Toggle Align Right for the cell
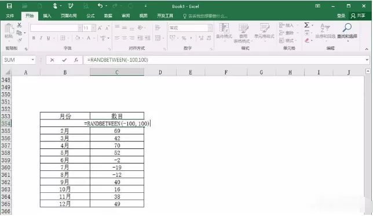 [x=132, y=38]
